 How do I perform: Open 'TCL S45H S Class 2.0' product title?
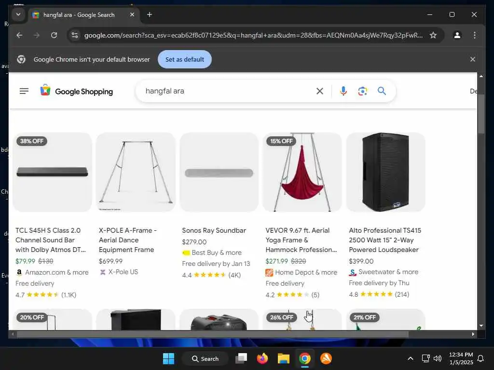click(x=51, y=240)
